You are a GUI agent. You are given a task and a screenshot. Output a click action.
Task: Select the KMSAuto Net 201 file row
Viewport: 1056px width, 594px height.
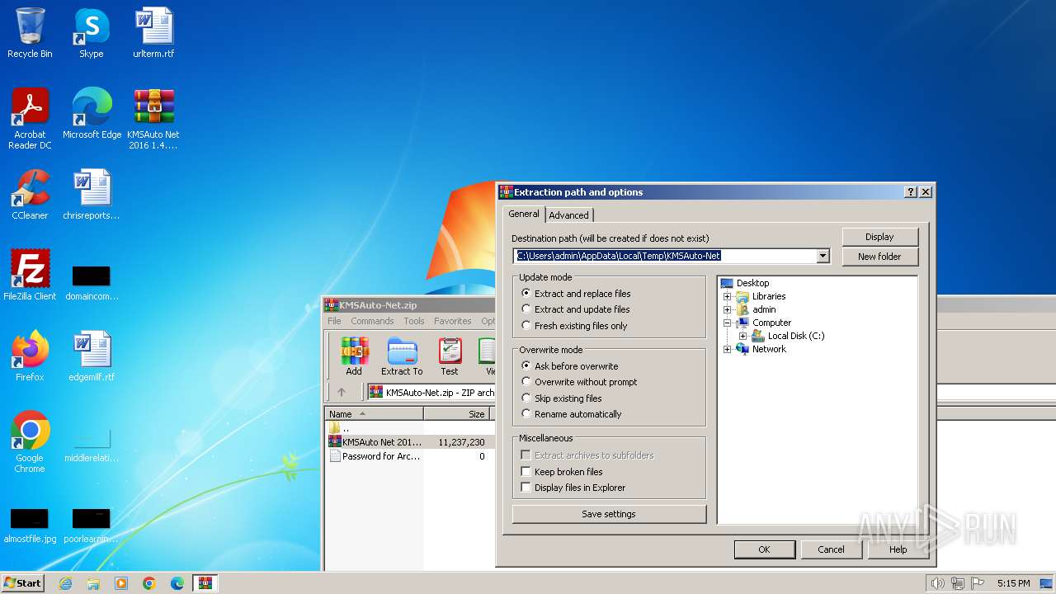tap(408, 442)
